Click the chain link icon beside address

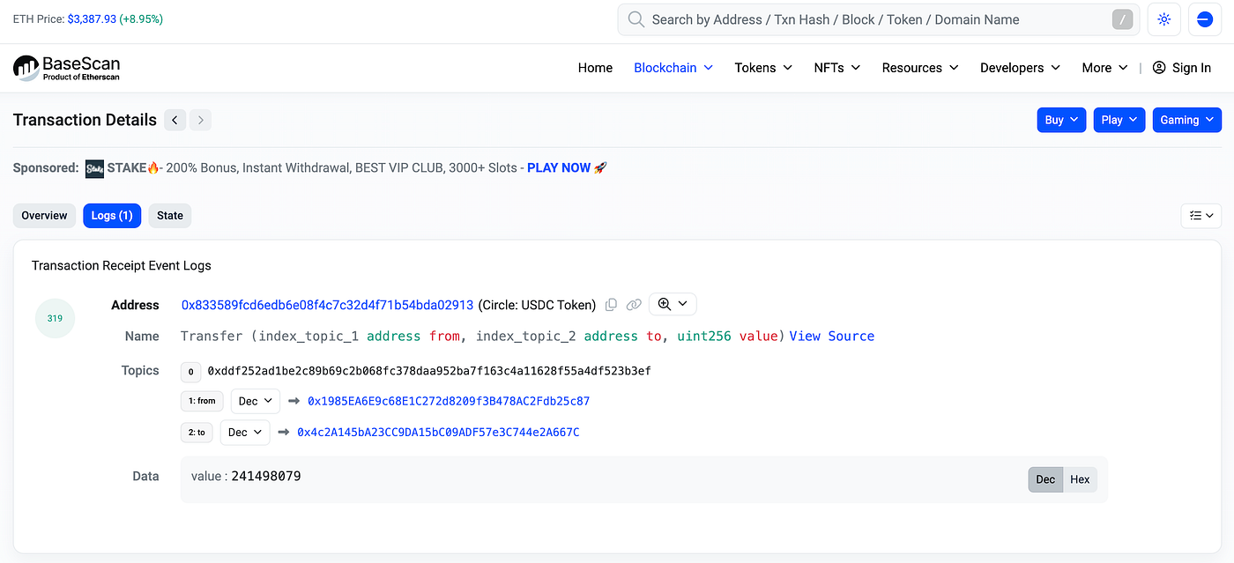pyautogui.click(x=634, y=305)
